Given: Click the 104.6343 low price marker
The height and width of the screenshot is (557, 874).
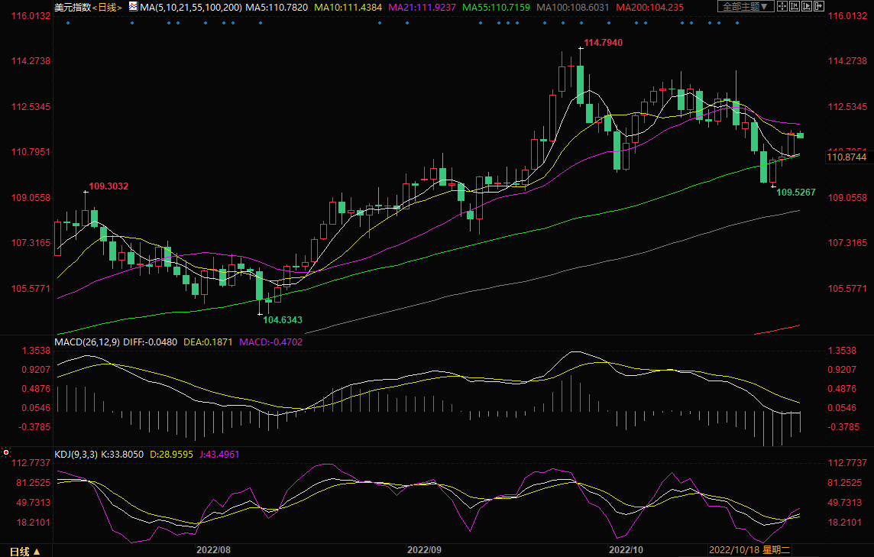Looking at the screenshot, I should 283,320.
